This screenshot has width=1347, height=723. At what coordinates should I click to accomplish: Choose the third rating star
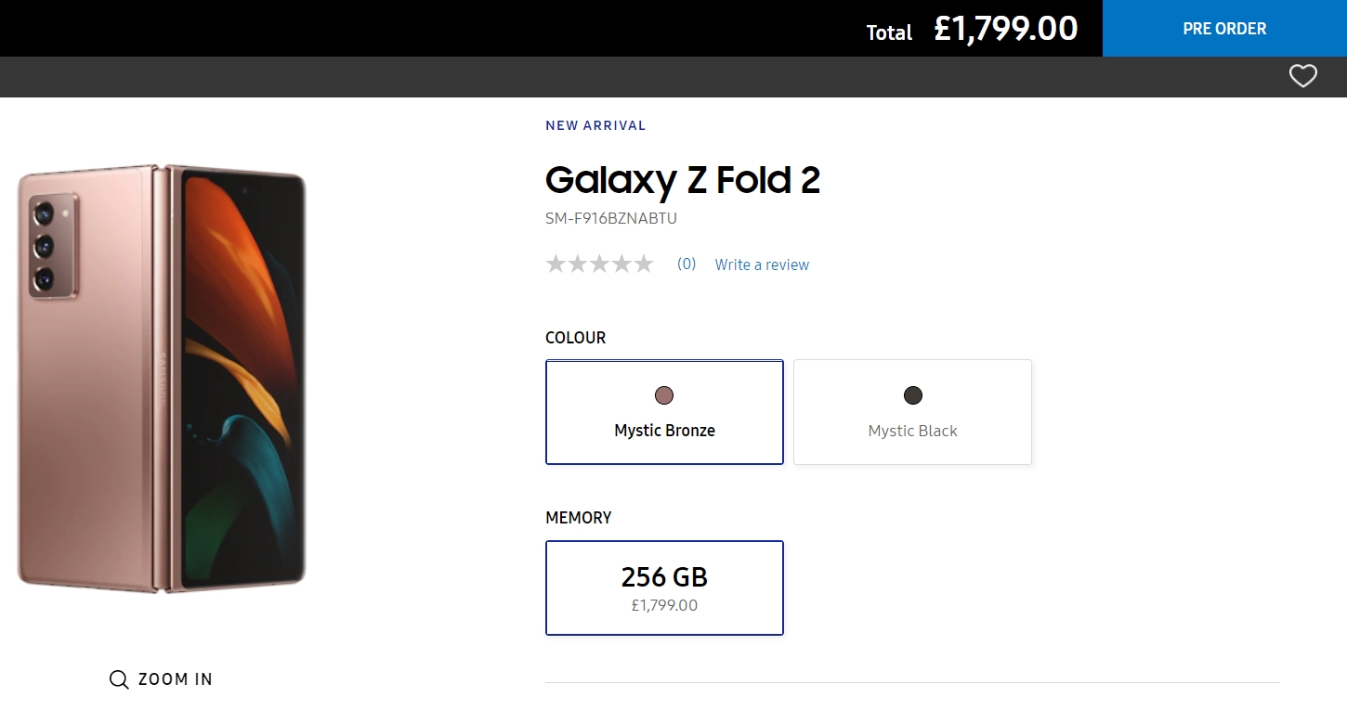(599, 265)
